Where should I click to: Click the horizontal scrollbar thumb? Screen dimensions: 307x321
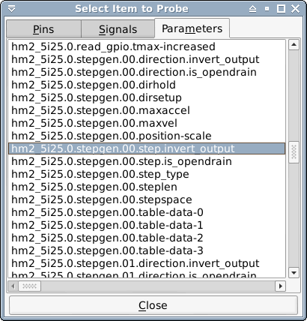30,286
